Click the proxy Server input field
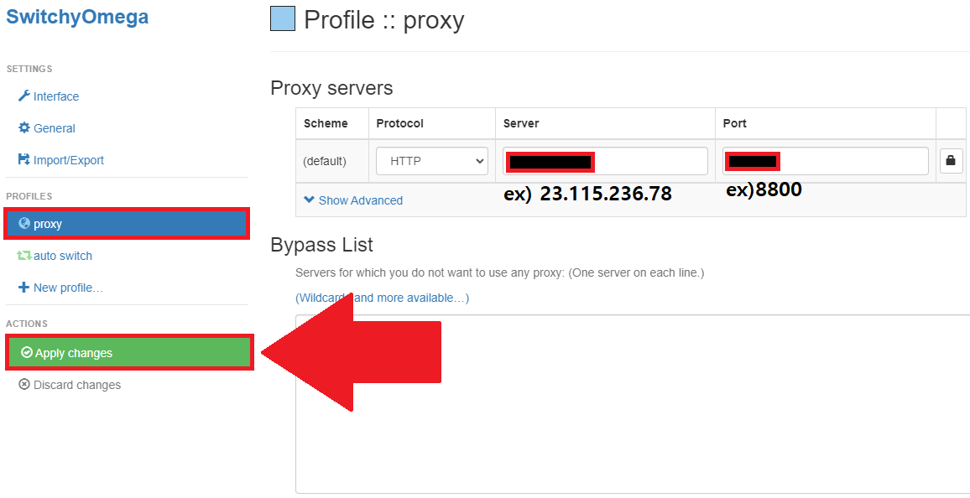The height and width of the screenshot is (498, 970). tap(605, 161)
